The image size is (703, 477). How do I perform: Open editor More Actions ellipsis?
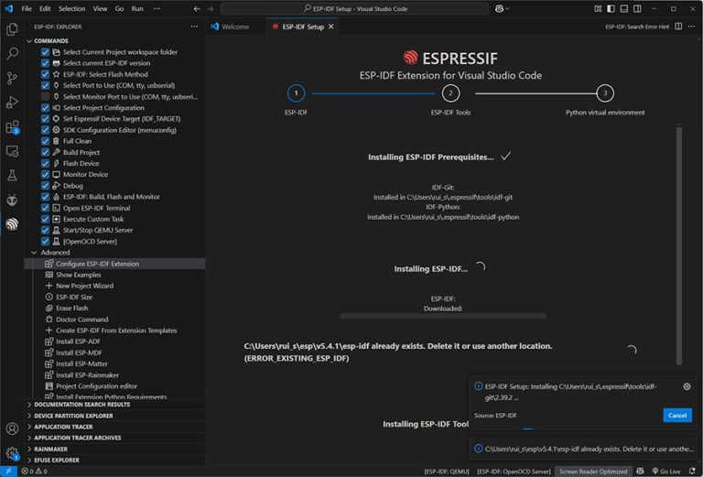click(691, 27)
